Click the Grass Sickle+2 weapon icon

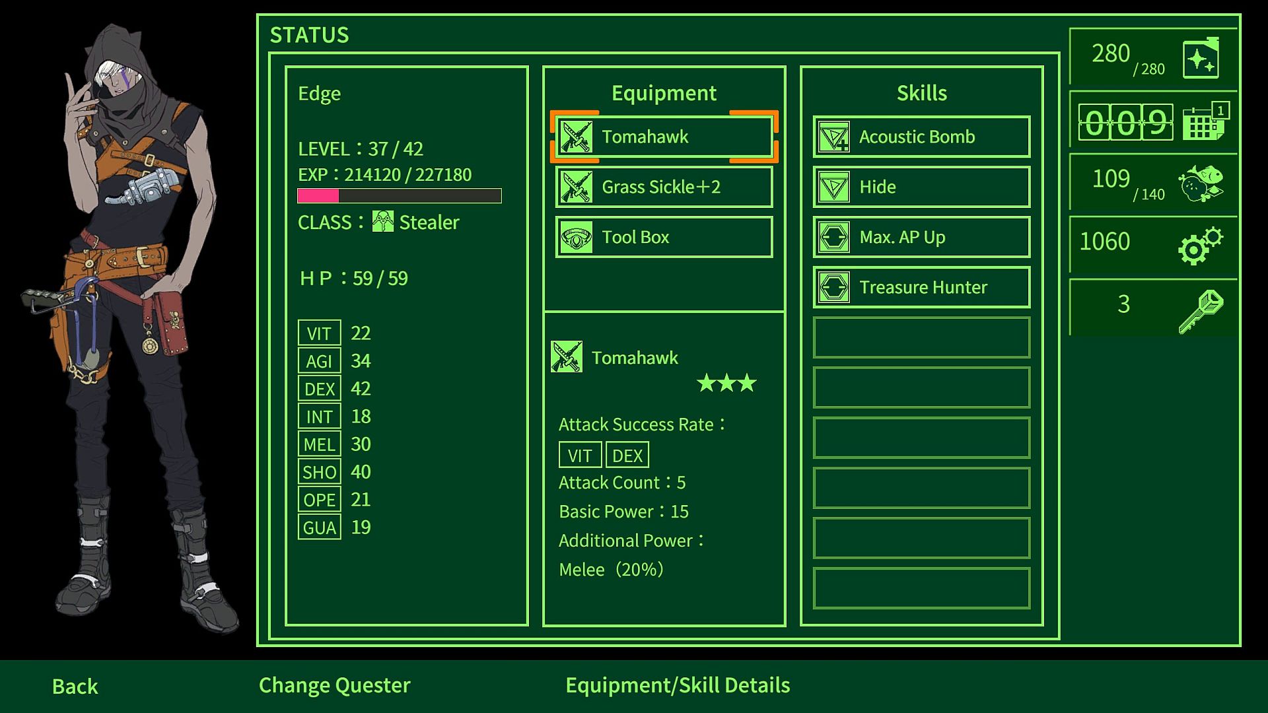pyautogui.click(x=576, y=187)
